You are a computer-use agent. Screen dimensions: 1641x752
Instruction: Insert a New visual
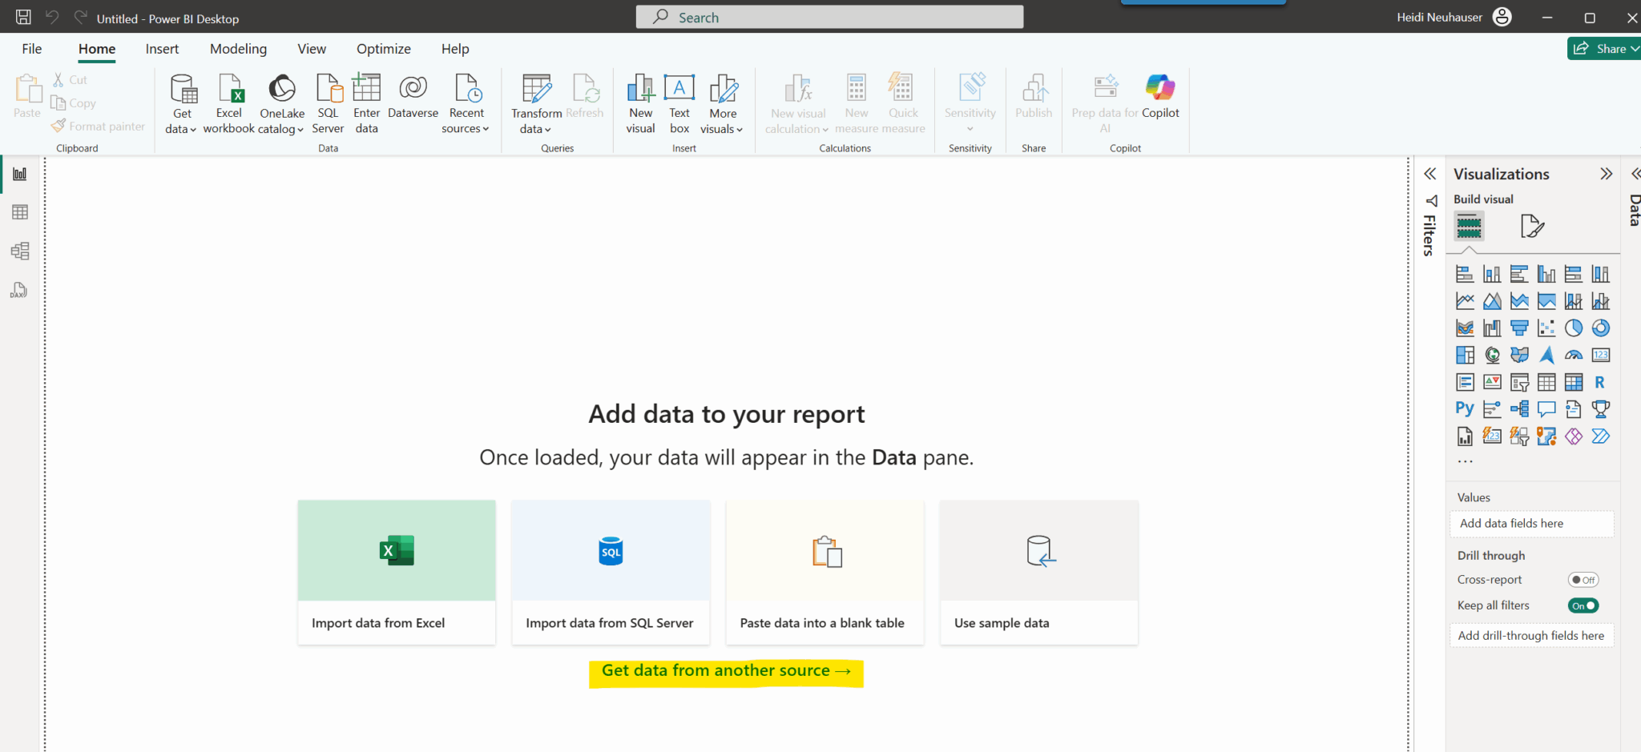(x=641, y=104)
